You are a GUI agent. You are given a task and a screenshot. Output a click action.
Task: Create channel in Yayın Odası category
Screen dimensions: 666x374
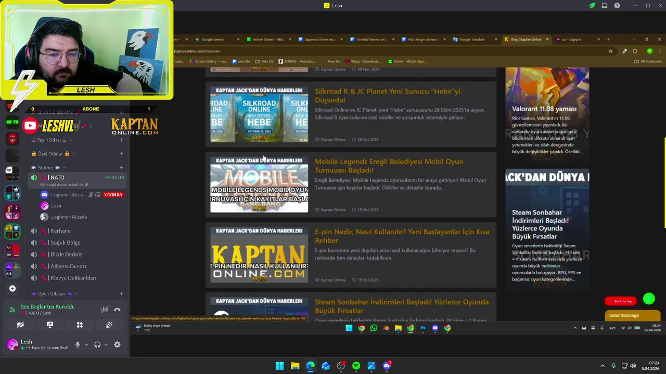(x=121, y=140)
